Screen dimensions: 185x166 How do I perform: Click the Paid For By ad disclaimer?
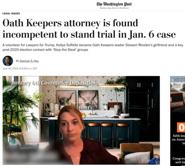coord(178,79)
